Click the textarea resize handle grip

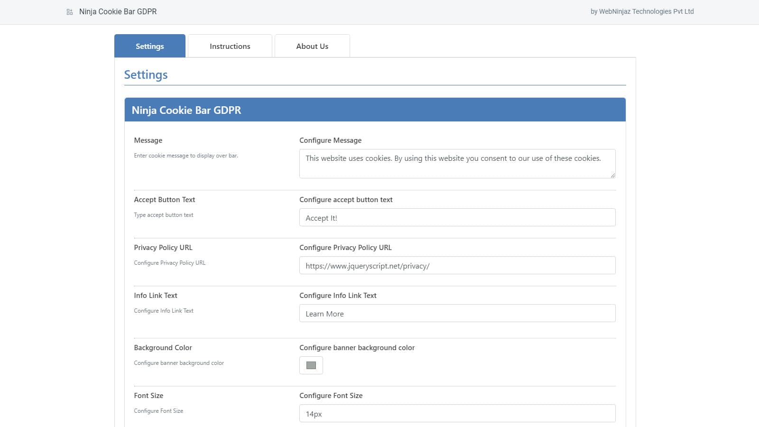click(612, 176)
